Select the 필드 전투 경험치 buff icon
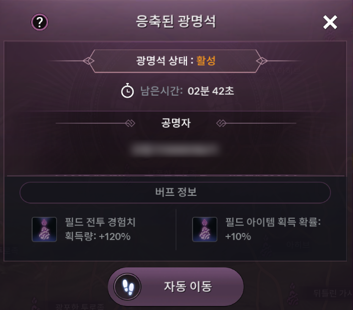 [44, 229]
